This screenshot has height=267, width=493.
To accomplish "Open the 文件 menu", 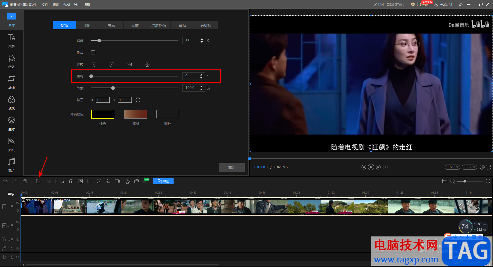I will [45, 5].
